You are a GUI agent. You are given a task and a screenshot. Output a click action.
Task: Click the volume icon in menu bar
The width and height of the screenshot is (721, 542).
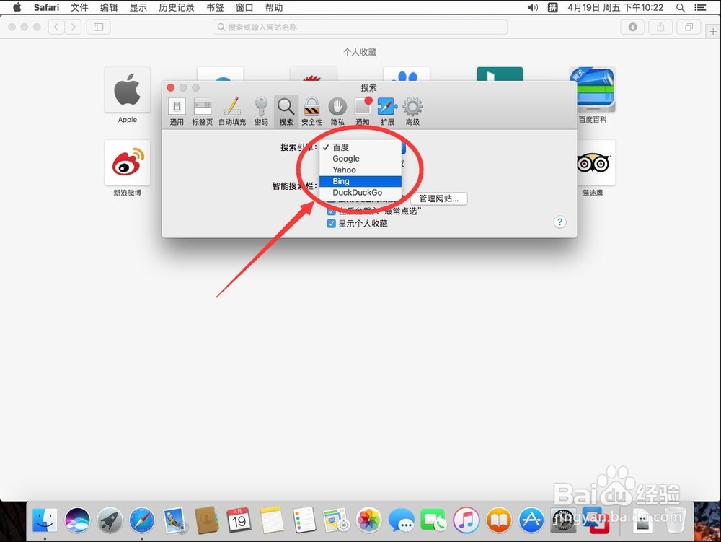[533, 7]
